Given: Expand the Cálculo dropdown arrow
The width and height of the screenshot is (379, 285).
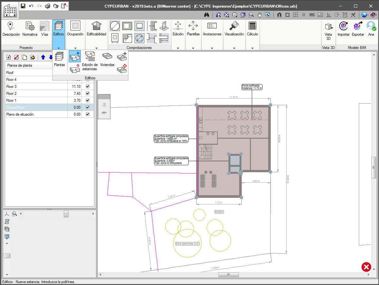Looking at the screenshot, I should (252, 48).
